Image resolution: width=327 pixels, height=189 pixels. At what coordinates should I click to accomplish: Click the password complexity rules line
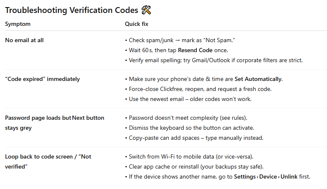click(186, 118)
